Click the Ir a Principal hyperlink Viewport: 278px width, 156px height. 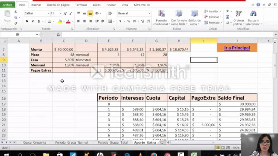(237, 48)
